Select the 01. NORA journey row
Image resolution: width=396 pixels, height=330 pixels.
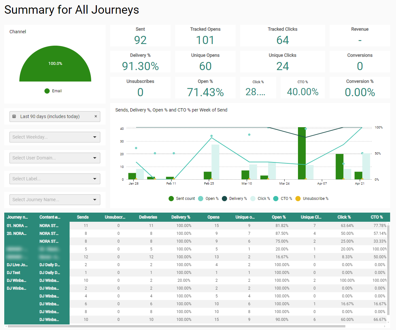[17, 226]
